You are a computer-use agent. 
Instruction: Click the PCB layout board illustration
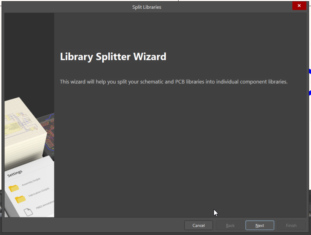click(x=49, y=133)
